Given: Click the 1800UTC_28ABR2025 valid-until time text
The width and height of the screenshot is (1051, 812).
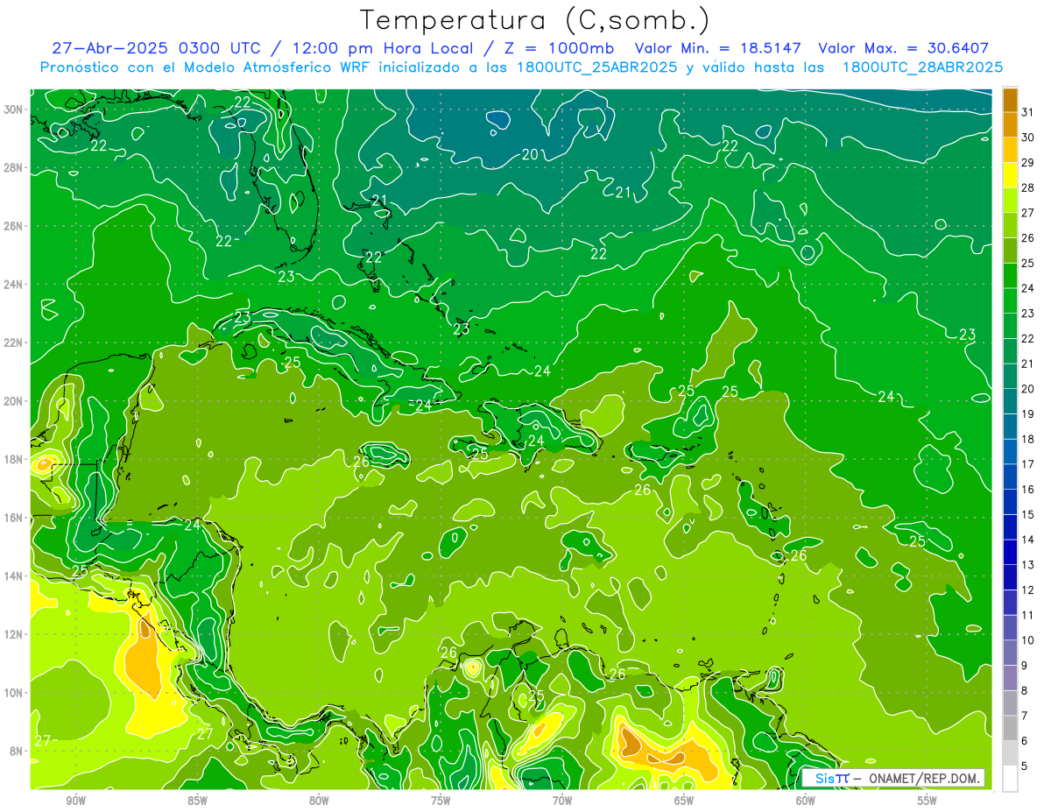Looking at the screenshot, I should click(922, 67).
